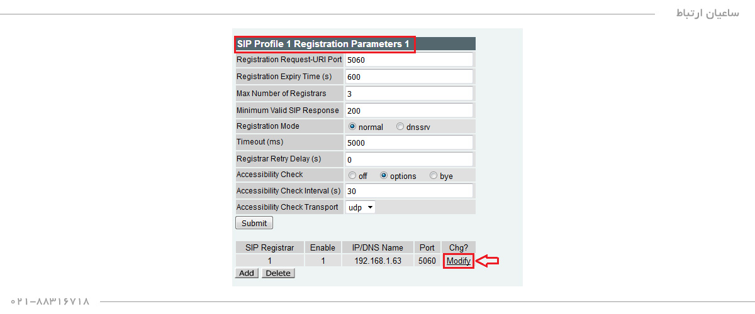Focus the Timeout (ms) field
The width and height of the screenshot is (755, 314).
click(x=409, y=143)
